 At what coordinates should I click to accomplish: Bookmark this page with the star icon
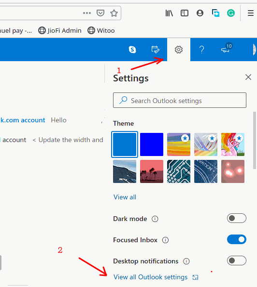[114, 13]
